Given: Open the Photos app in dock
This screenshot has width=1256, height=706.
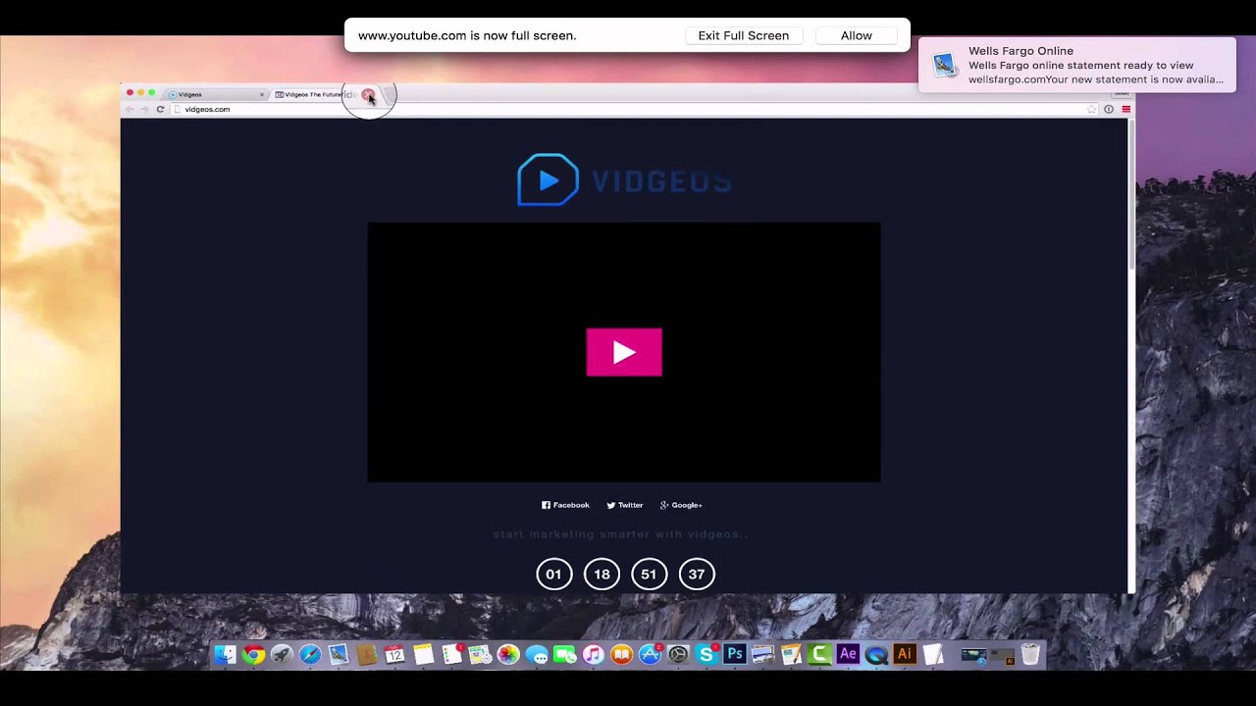Looking at the screenshot, I should coord(508,655).
